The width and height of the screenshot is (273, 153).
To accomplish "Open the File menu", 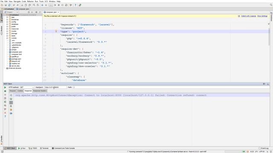I will tap(2, 1).
